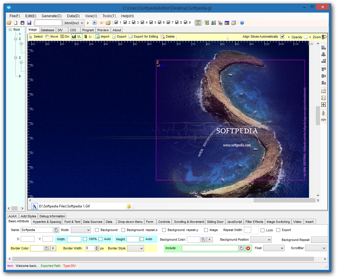
Task: Click the blue floppy disk save icon
Action: pyautogui.click(x=29, y=23)
